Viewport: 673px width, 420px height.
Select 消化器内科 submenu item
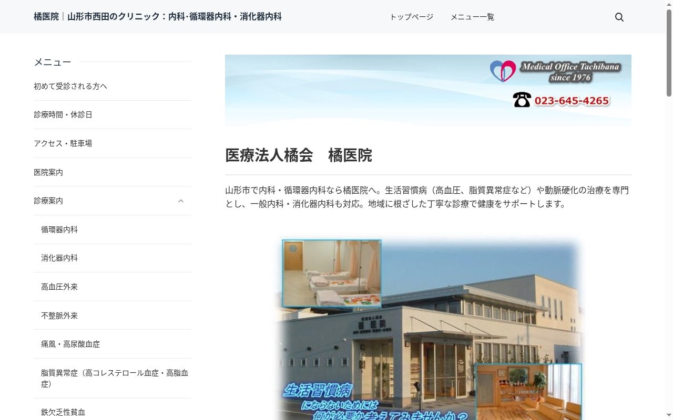(59, 258)
